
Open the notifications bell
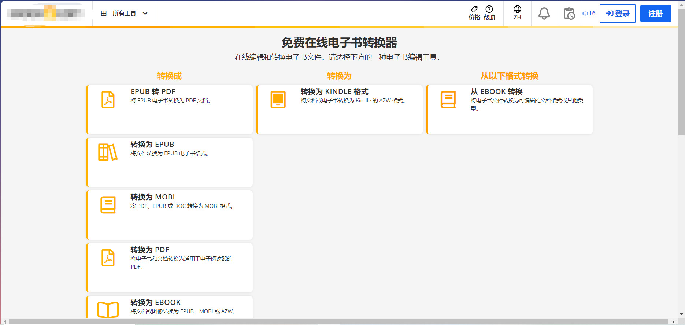(544, 14)
